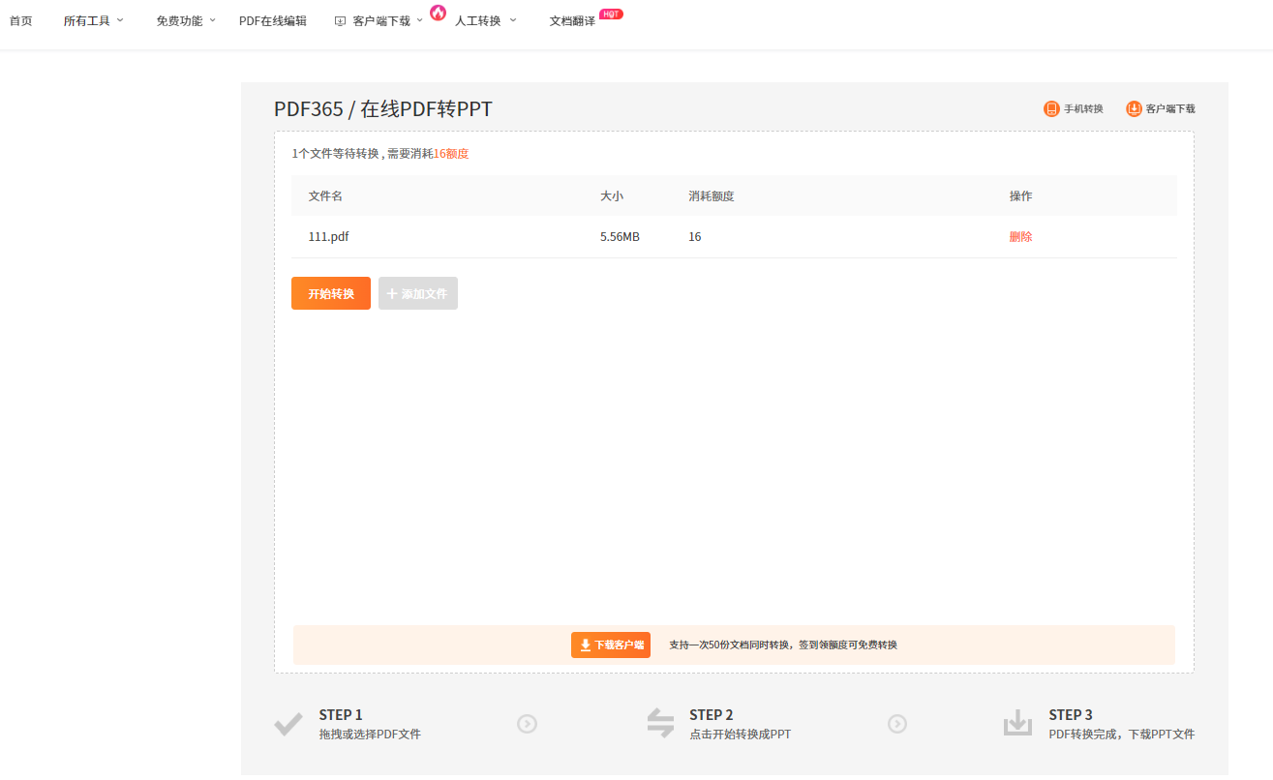Open the 人工转换 menu
The width and height of the screenshot is (1273, 780).
[478, 20]
